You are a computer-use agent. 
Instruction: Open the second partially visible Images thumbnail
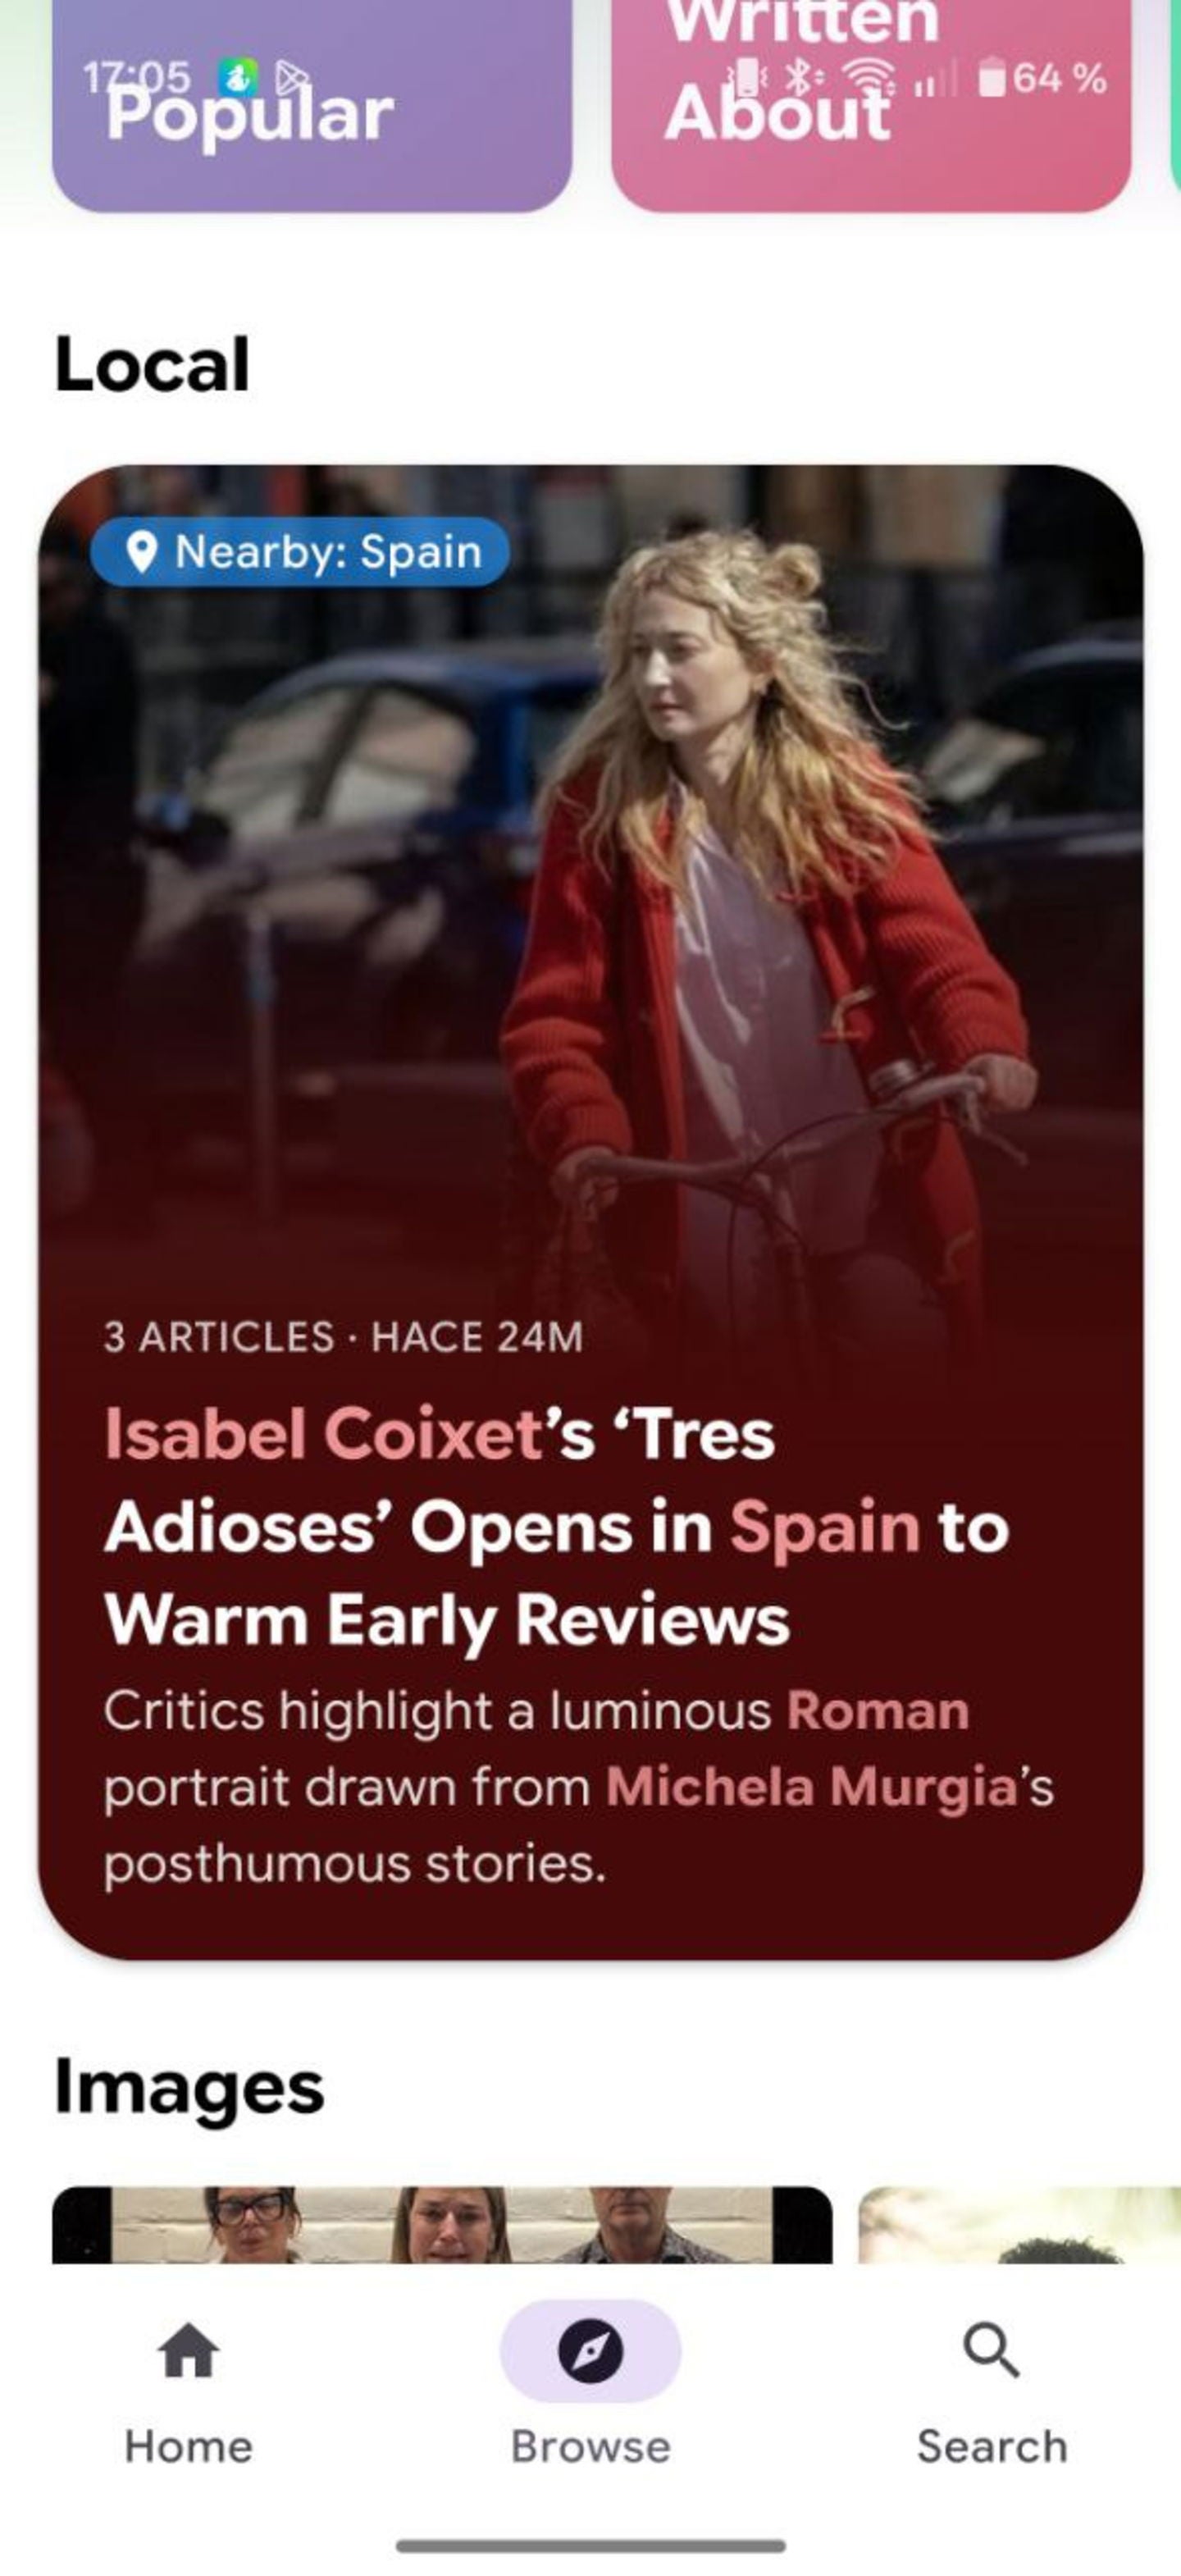[1019, 2224]
